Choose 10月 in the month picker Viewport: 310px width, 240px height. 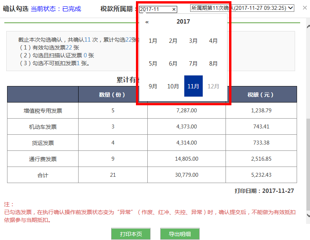tap(173, 86)
